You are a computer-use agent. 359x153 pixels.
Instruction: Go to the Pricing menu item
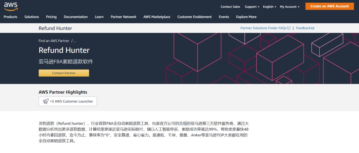click(x=51, y=17)
